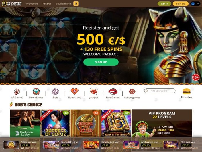Open the Providers burger icon
Image resolution: width=202 pixels, height=152 pixels.
tap(187, 91)
